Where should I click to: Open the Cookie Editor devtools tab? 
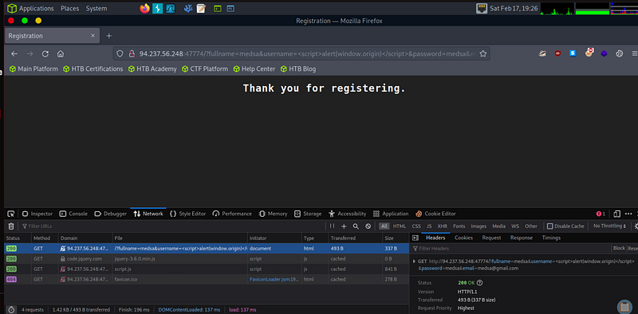tap(435, 214)
